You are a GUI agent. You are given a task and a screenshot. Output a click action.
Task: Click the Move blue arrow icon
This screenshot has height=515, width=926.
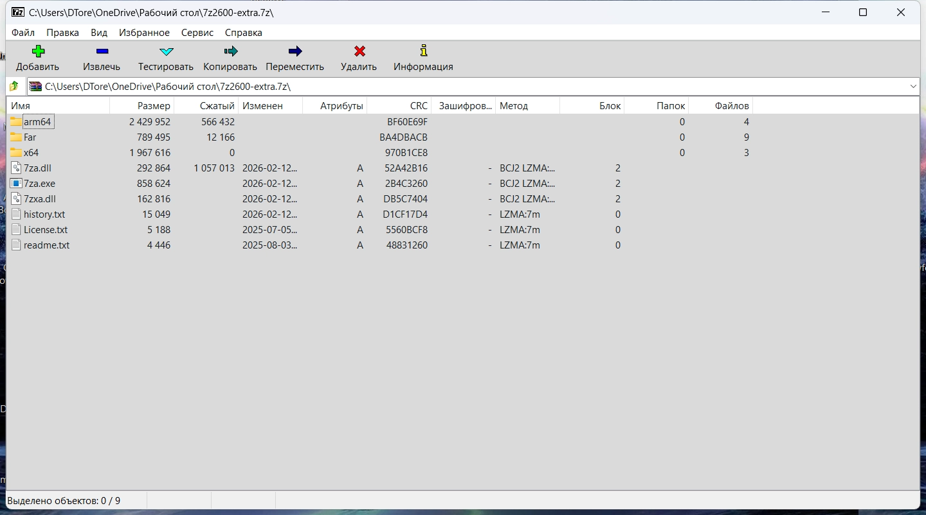(295, 51)
